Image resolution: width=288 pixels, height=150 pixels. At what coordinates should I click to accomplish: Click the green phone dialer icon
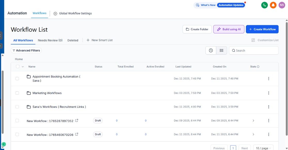click(264, 5)
